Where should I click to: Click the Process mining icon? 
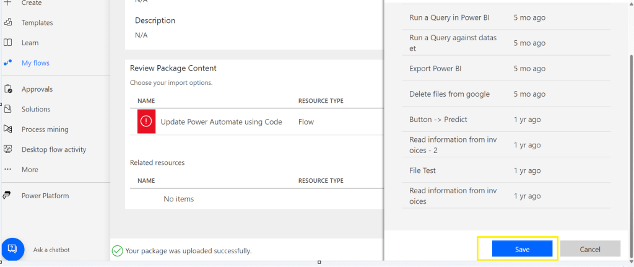[x=8, y=129]
